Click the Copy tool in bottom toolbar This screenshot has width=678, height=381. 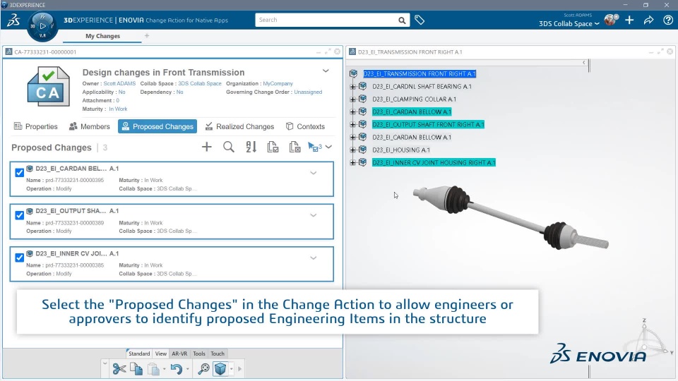(x=136, y=369)
